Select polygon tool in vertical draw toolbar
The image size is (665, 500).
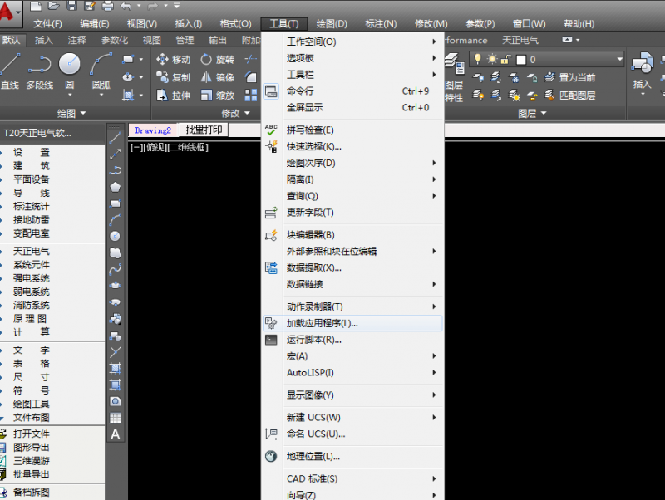pos(115,187)
